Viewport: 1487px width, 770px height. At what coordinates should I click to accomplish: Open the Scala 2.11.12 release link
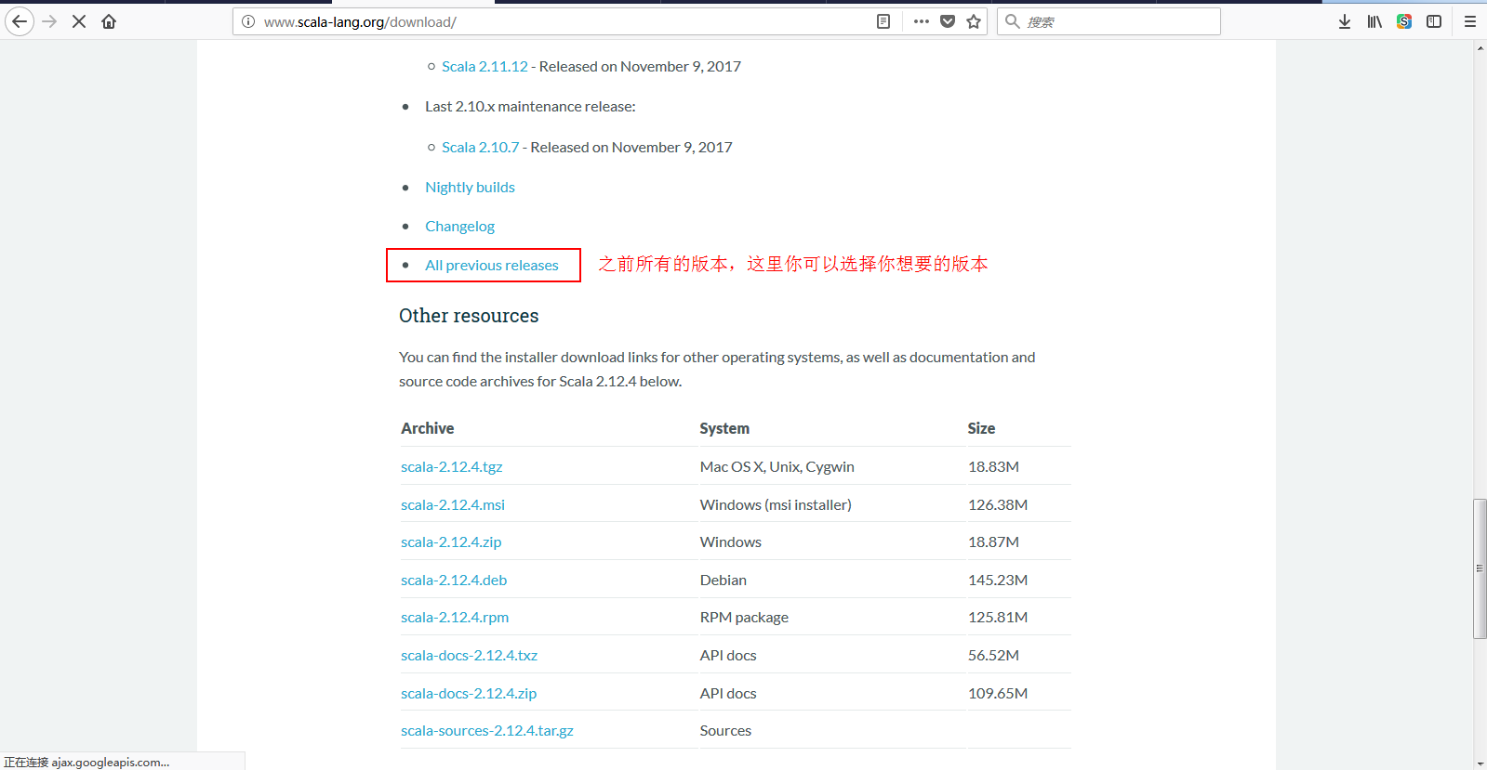[x=485, y=67]
